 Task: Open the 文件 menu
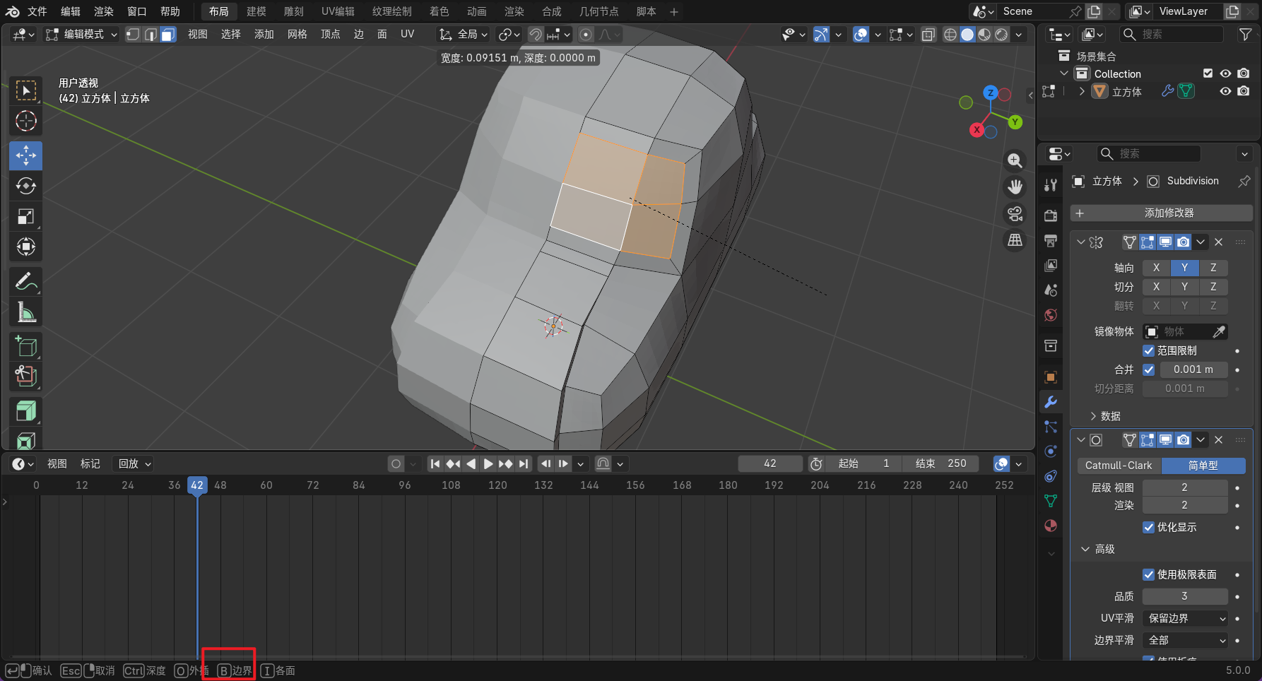tap(37, 11)
